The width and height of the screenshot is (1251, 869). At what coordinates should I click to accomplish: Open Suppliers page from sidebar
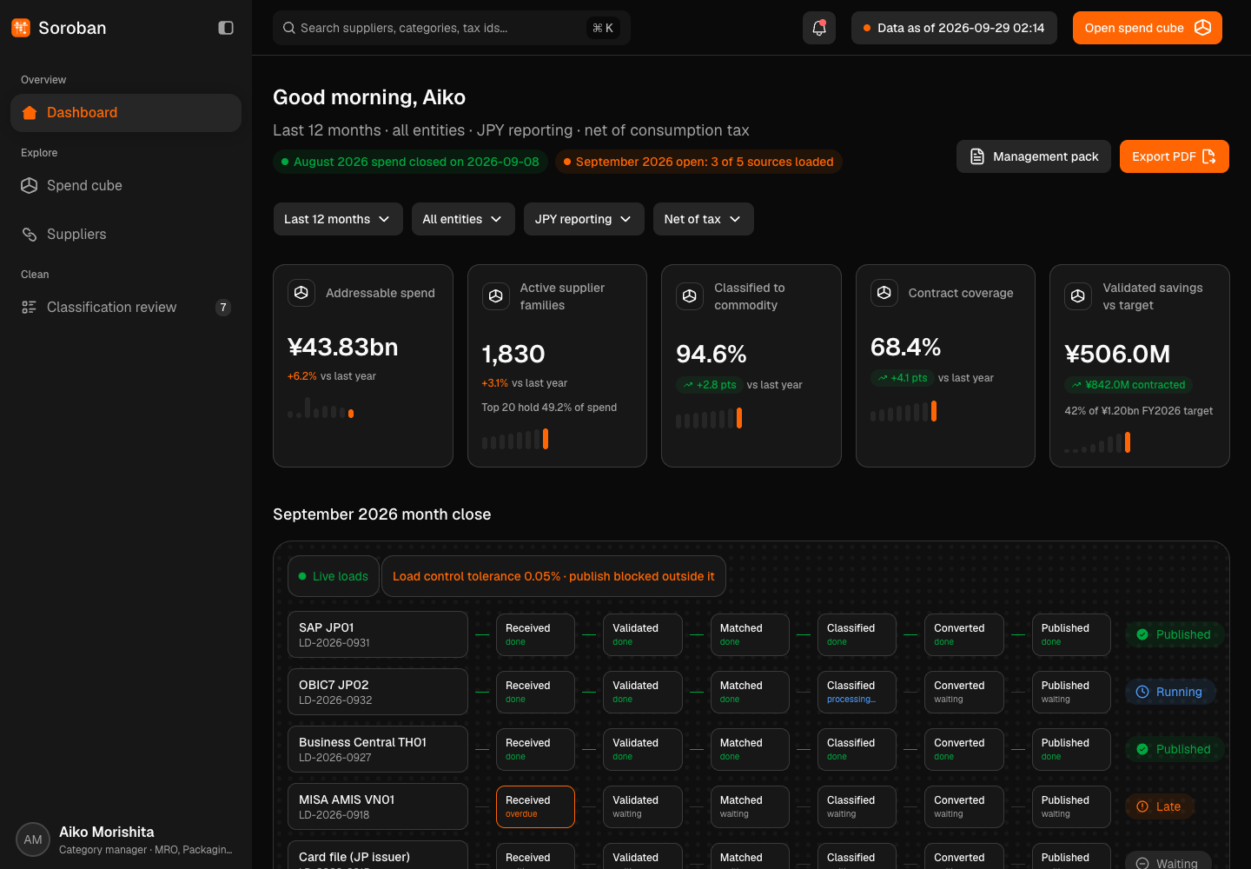[x=126, y=234]
